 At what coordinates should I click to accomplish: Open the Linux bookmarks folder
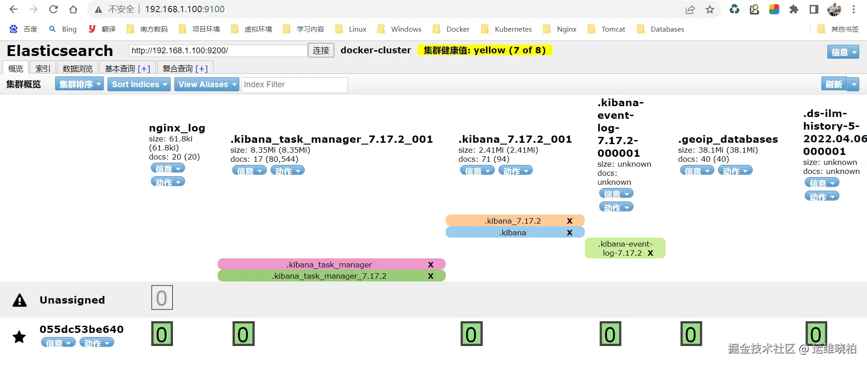point(351,29)
